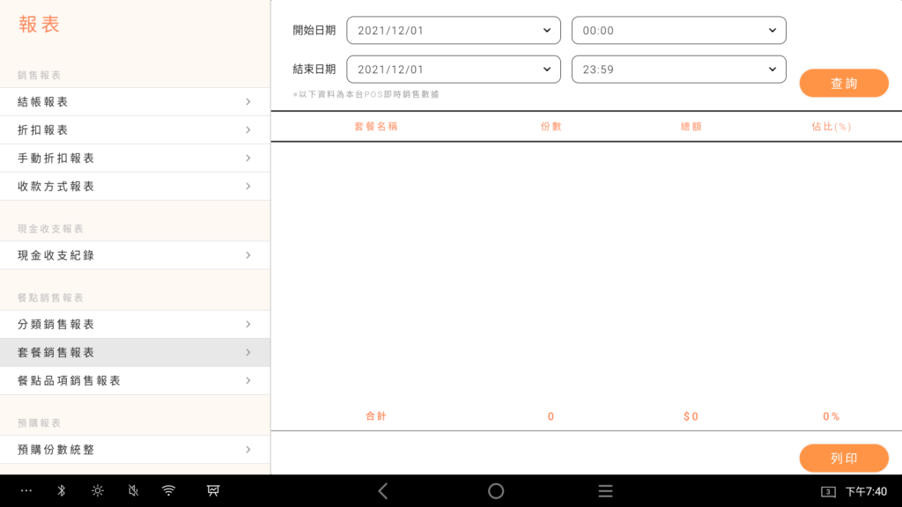Tap the Wi-Fi icon in the status bar
Screen dimensions: 902x507
[169, 490]
